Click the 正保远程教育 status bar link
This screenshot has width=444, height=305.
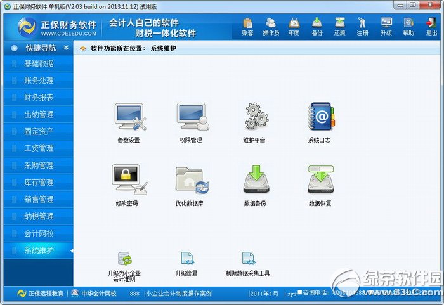[40, 294]
